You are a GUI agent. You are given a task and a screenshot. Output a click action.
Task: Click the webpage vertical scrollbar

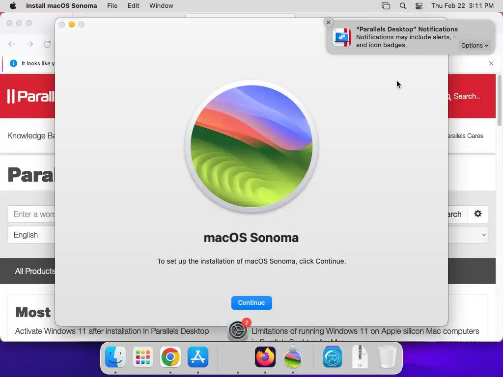coord(500,101)
